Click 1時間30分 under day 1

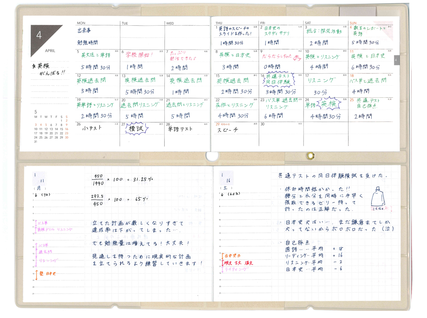(x=232, y=43)
